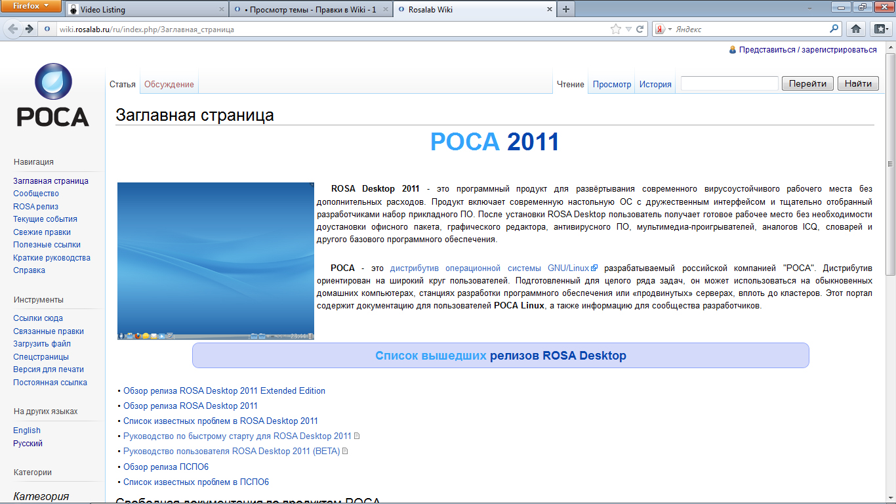Open Текущие события in the sidebar
The image size is (896, 504).
click(45, 219)
